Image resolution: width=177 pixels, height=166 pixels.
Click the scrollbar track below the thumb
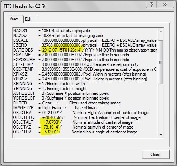[161, 108]
